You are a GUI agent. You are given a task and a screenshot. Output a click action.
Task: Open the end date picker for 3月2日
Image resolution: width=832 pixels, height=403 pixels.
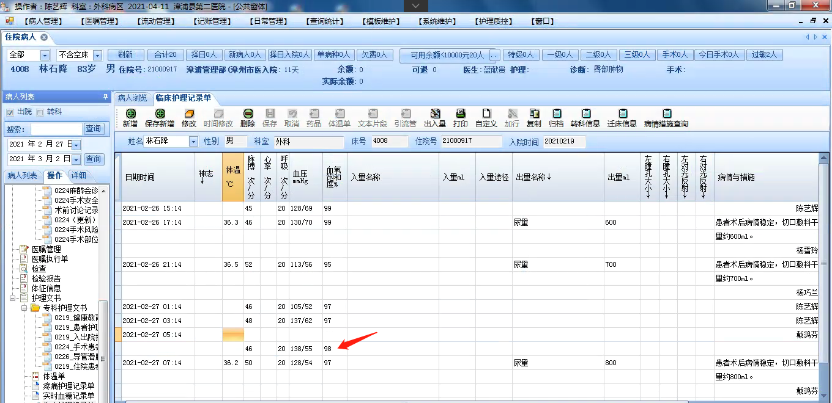(76, 159)
